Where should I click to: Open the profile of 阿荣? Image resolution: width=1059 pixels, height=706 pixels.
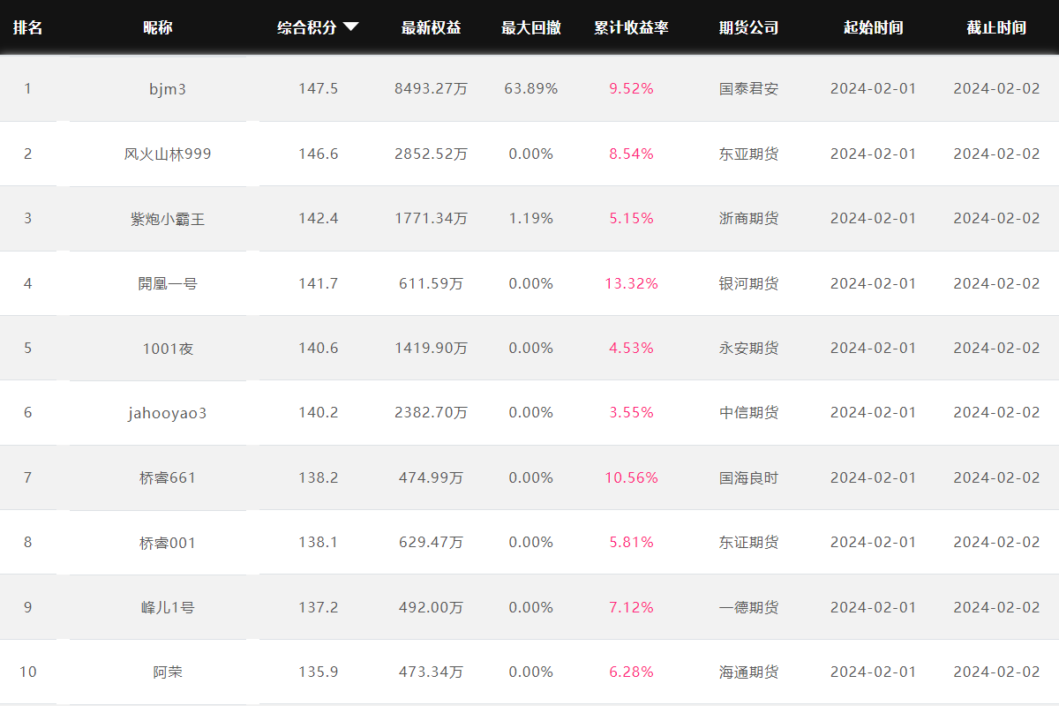168,672
